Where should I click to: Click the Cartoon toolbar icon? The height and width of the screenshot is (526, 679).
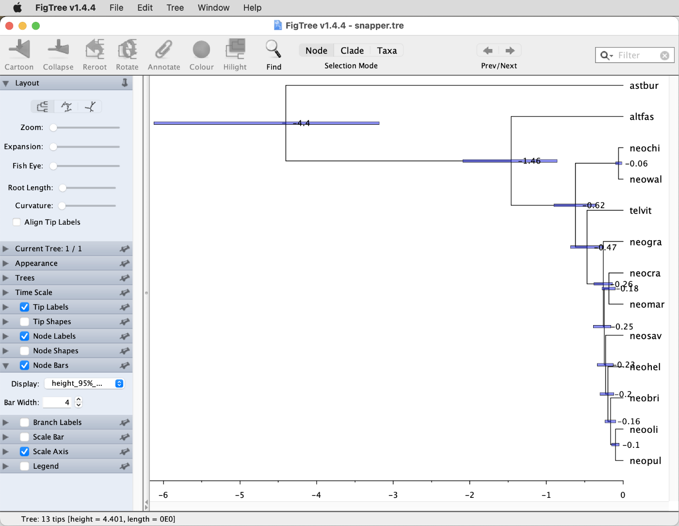coord(19,49)
